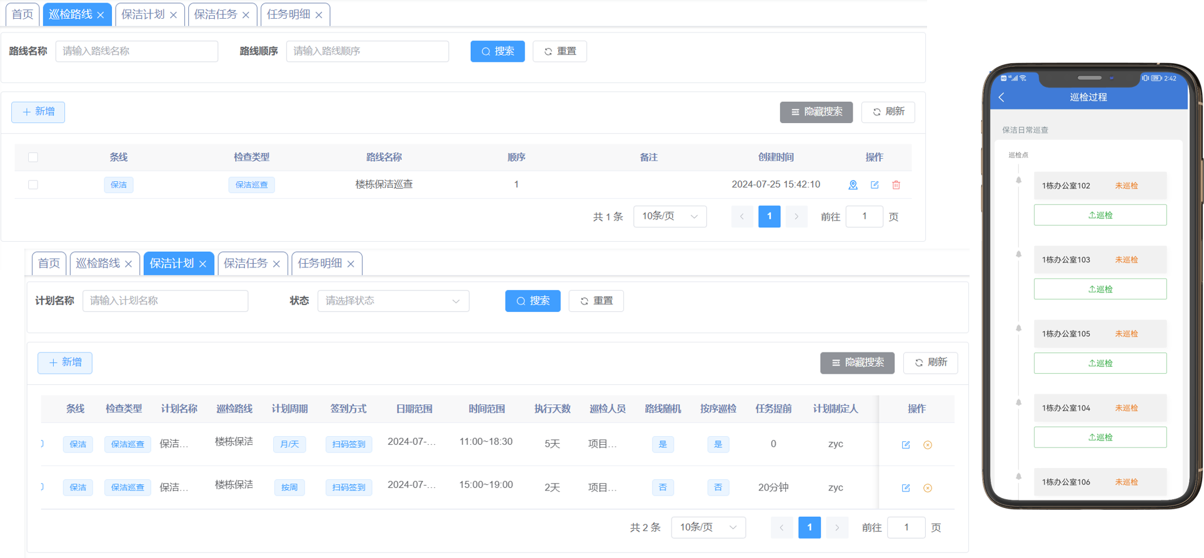Click the location pin icon for 楼栋保洁巡查 route

[853, 185]
